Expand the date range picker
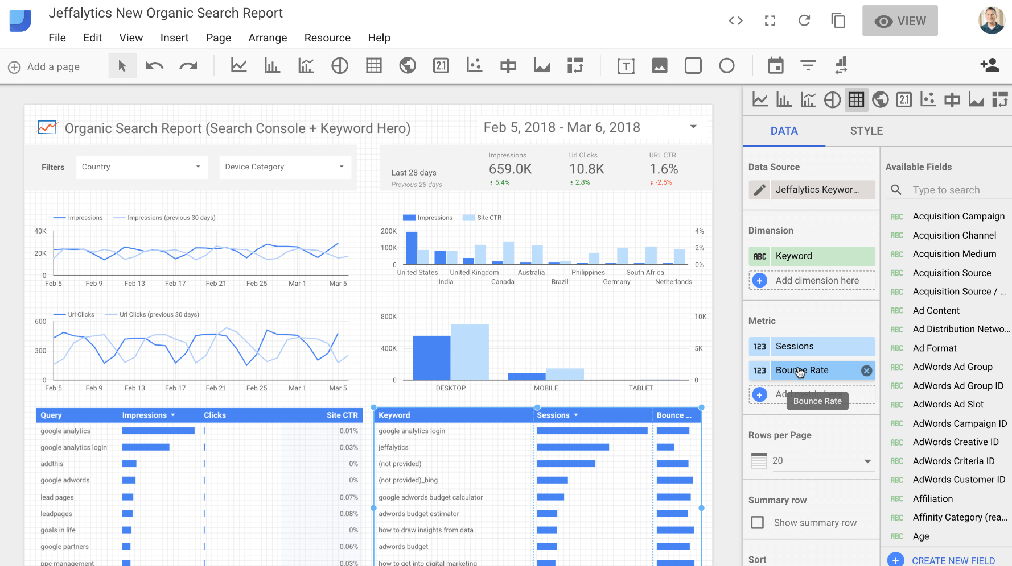The image size is (1012, 566). 693,126
